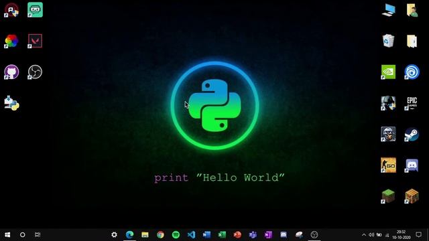This screenshot has height=241, width=429.
Task: Select the helmeted soldier game shortcut
Action: click(x=389, y=134)
